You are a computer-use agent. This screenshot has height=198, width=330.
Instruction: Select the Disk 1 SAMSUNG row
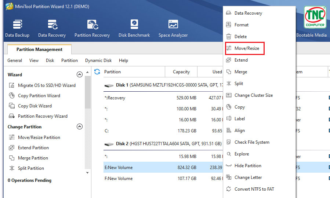click(163, 85)
